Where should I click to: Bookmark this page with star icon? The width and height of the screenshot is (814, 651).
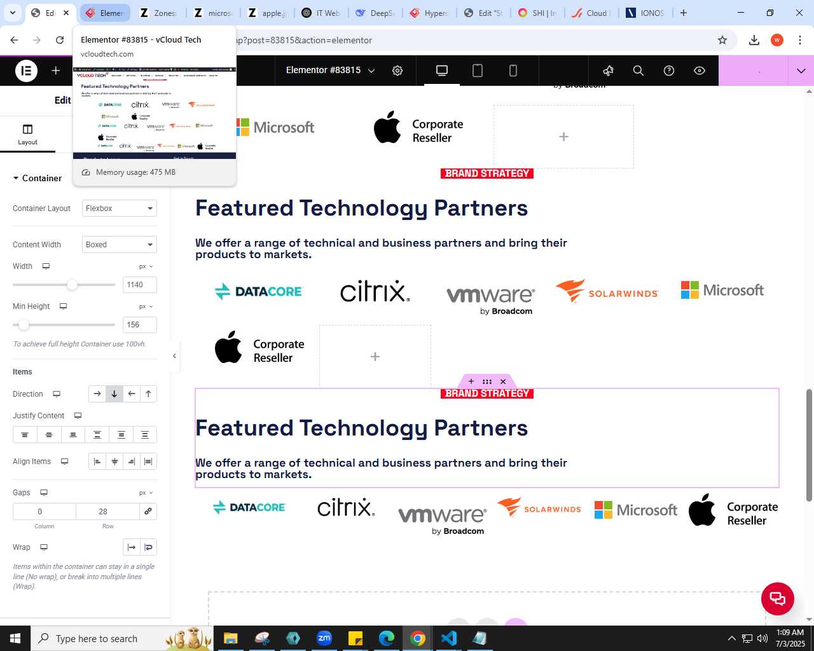pos(722,40)
